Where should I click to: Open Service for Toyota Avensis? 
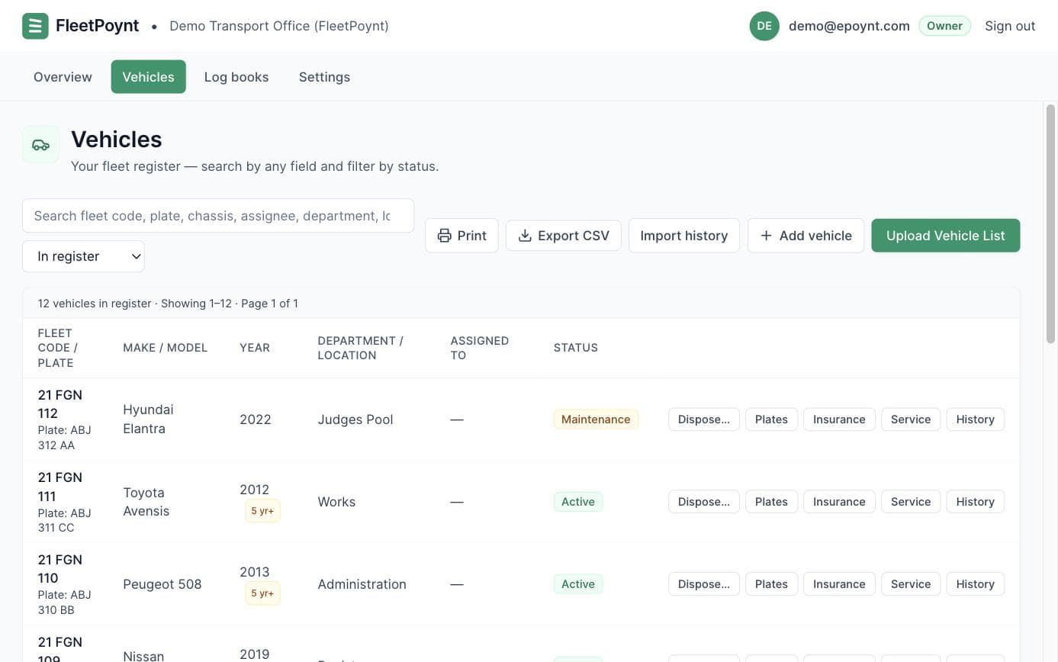pyautogui.click(x=911, y=502)
